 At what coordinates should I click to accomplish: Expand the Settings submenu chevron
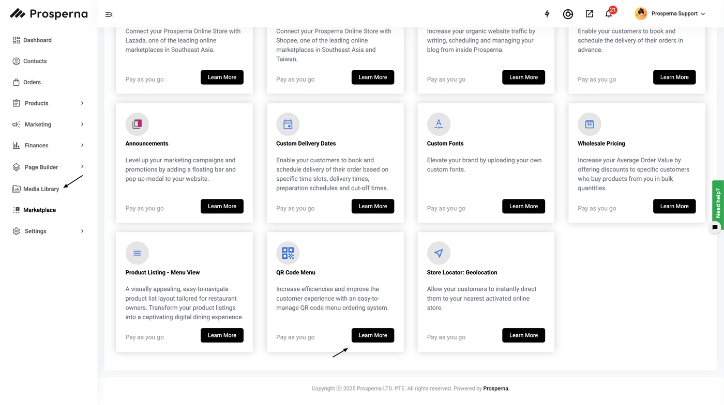pos(82,231)
